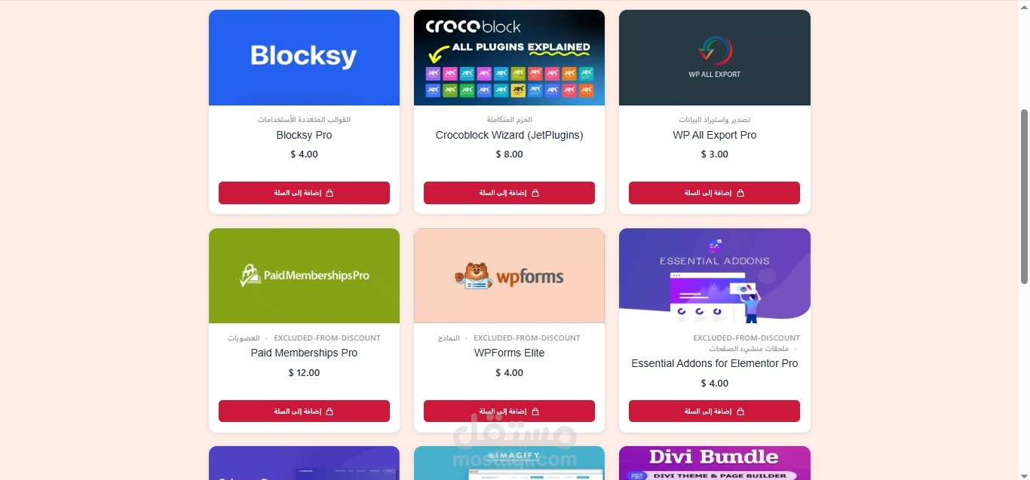Open the WPForms Elite product title
Image resolution: width=1030 pixels, height=480 pixels.
tap(509, 353)
